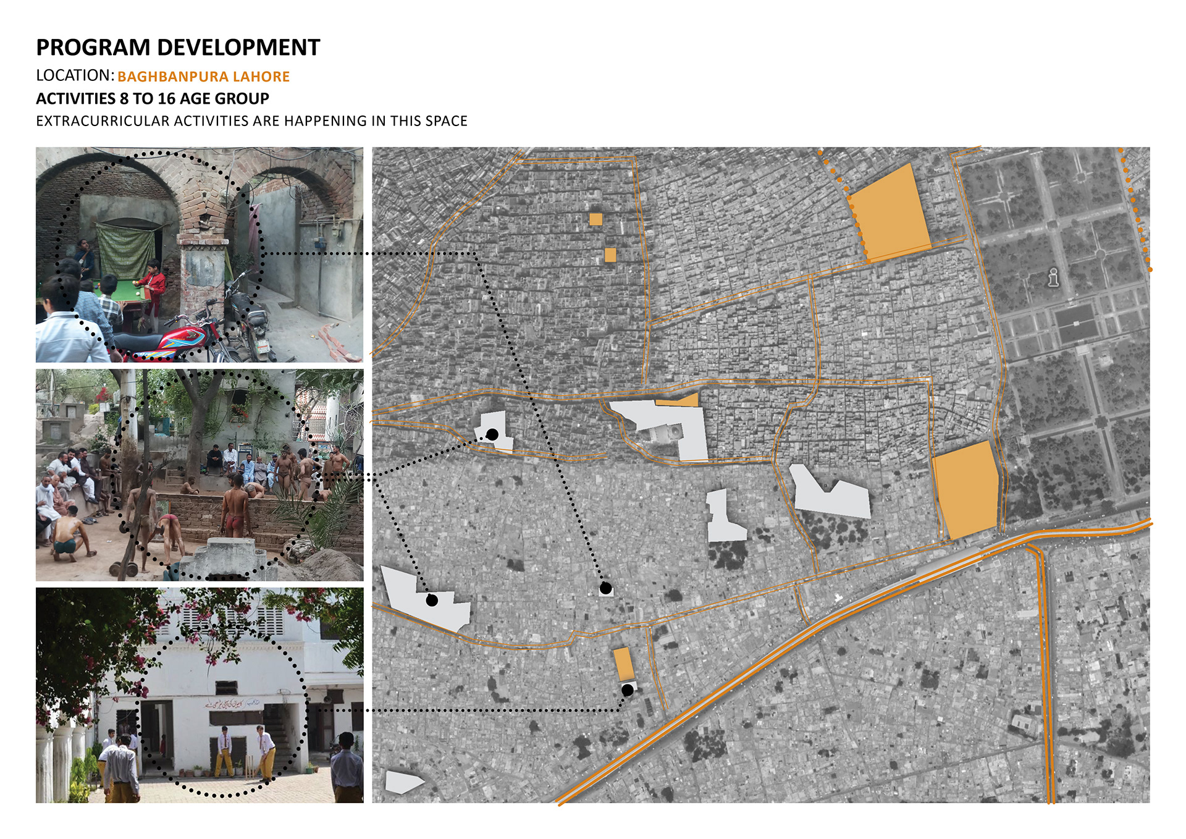Click black dot inside large lower-left white plot
Screen dimensions: 1186x839
point(432,600)
